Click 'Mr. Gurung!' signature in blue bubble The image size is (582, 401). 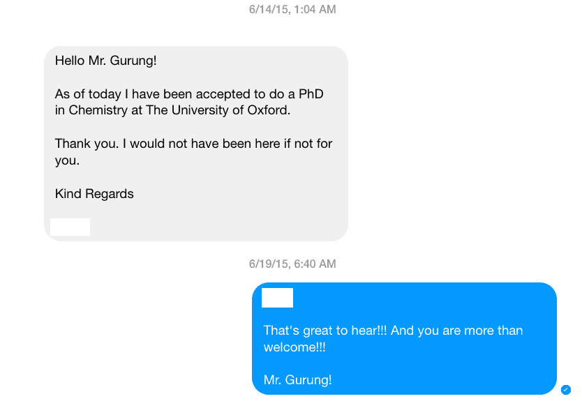[298, 380]
